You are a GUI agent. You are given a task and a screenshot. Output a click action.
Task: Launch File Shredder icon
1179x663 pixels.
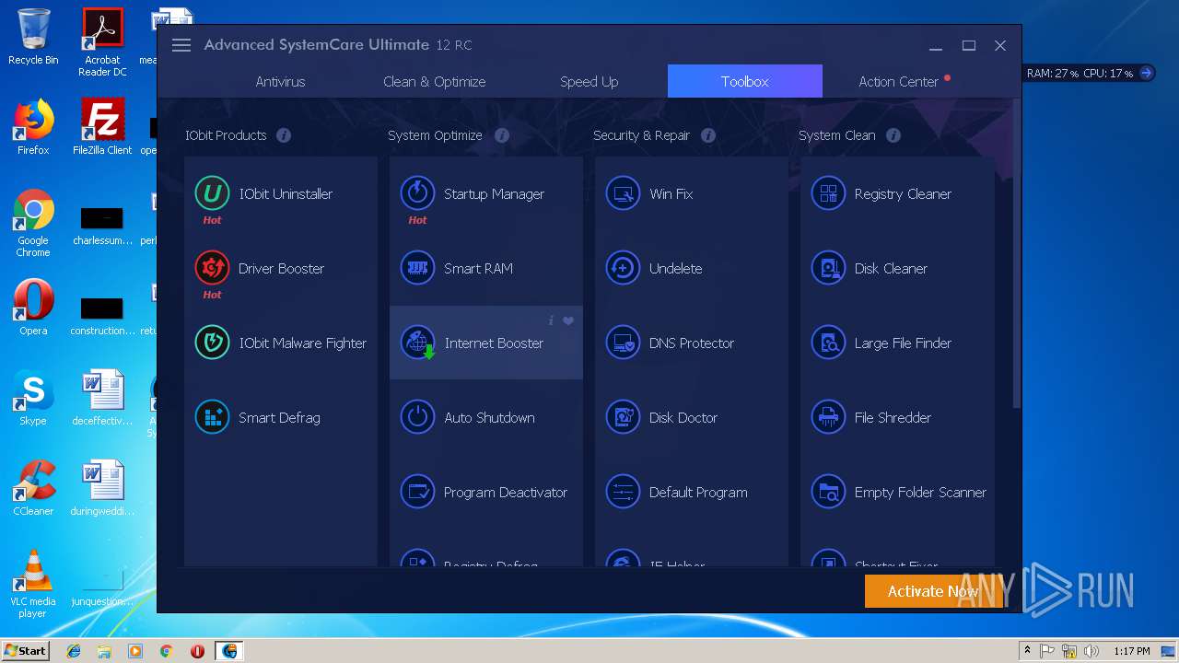tap(828, 417)
